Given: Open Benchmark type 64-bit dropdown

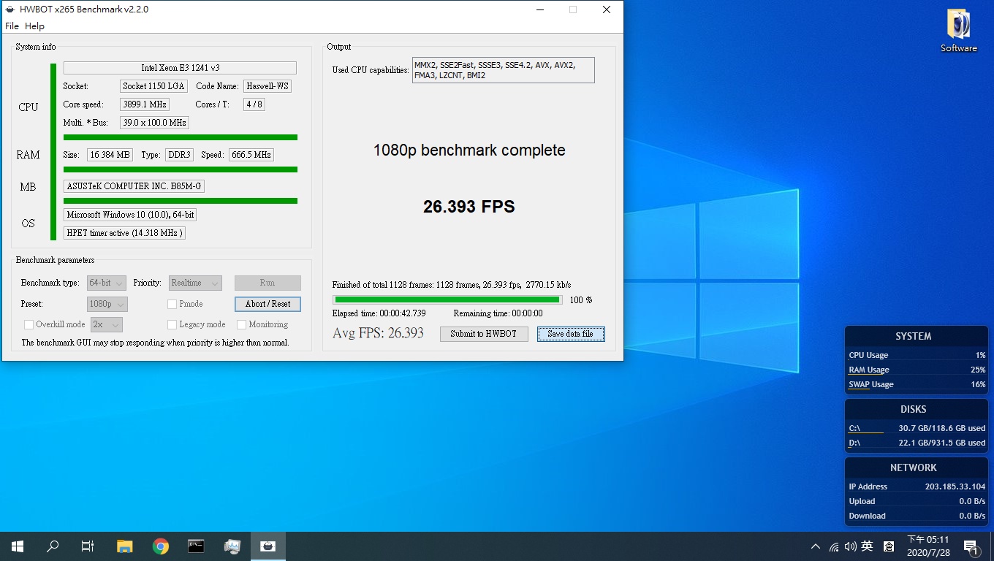Looking at the screenshot, I should click(107, 283).
